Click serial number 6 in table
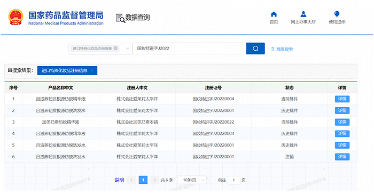 13,157
